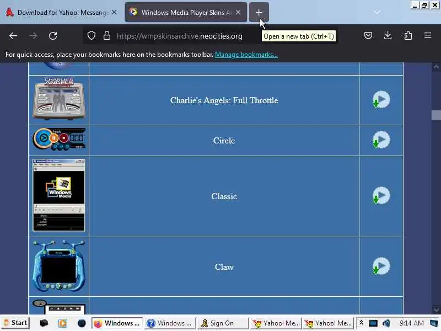This screenshot has height=331, width=441.
Task: Click the page scrollbar down arrow
Action: click(x=436, y=310)
